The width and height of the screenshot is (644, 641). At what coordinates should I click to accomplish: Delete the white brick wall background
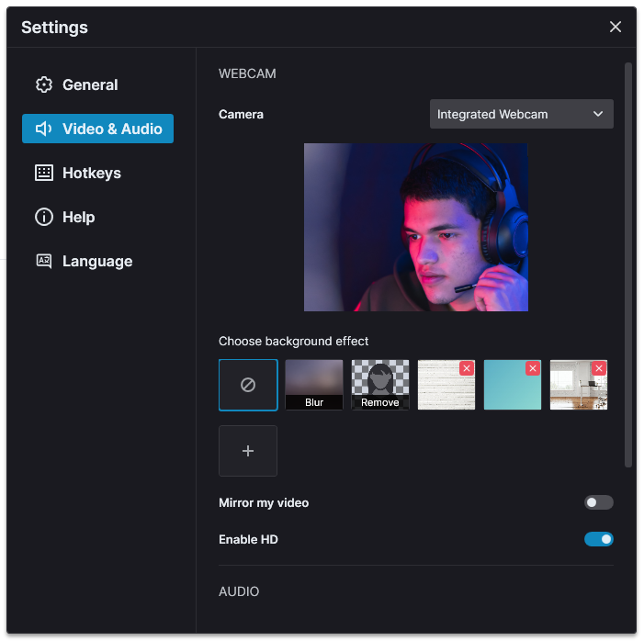click(x=467, y=368)
